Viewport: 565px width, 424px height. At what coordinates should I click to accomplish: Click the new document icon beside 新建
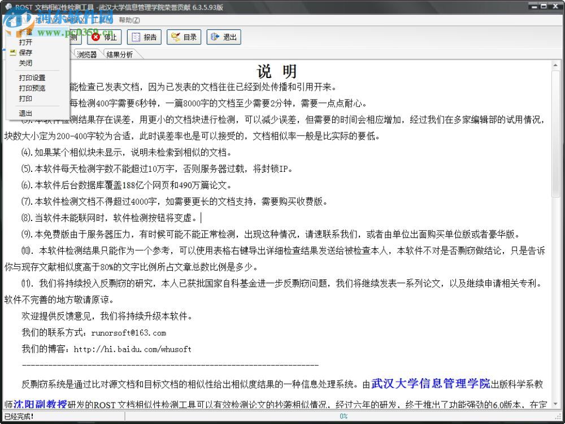click(12, 31)
